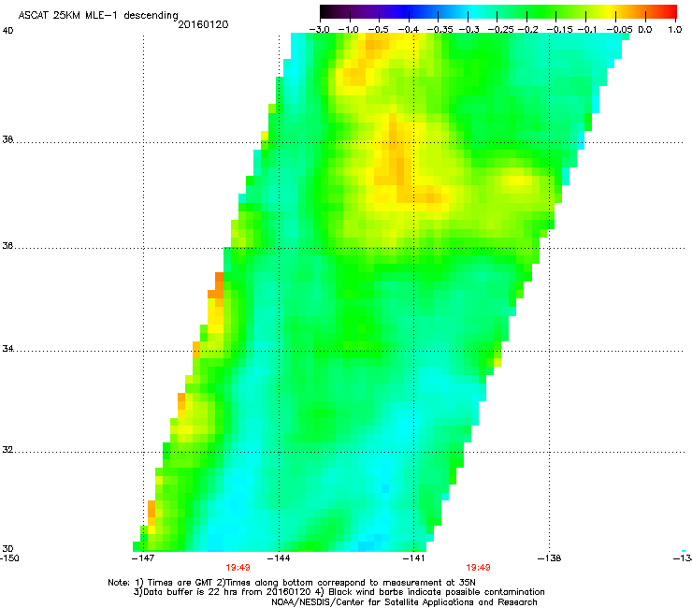The image size is (692, 608).
Task: Click the 'Times are GMT' note line
Action: [292, 583]
